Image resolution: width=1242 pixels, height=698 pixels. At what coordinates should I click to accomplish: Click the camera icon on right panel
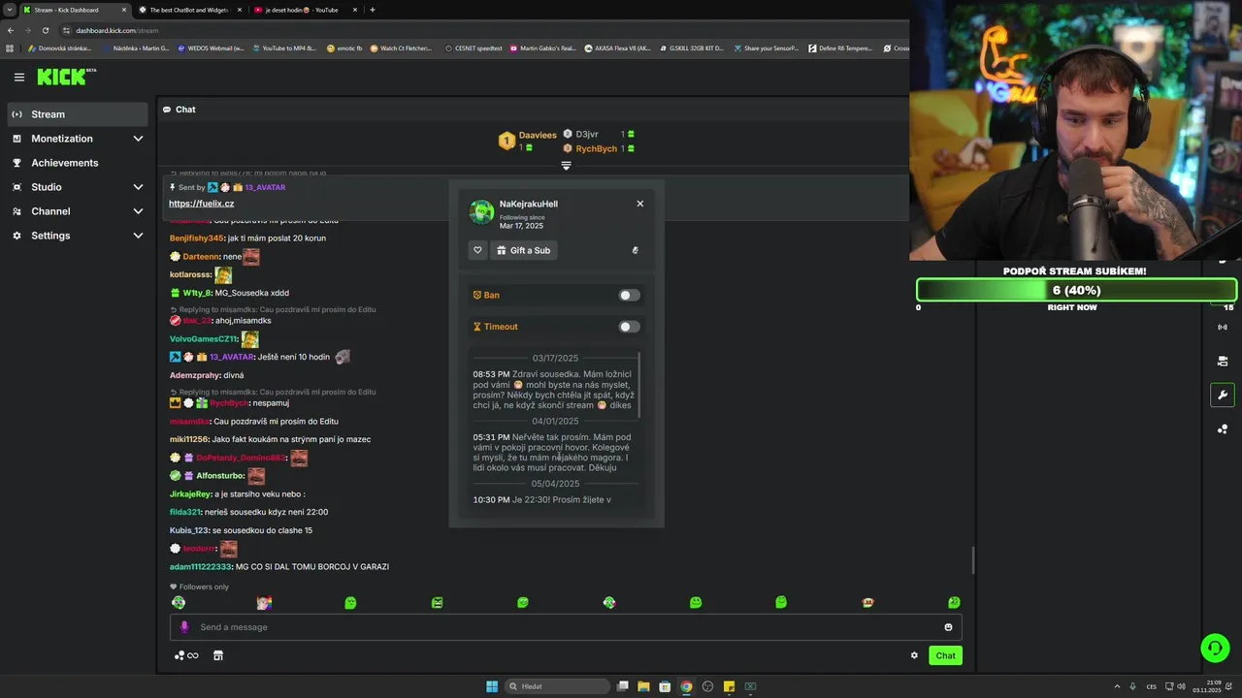(1222, 361)
